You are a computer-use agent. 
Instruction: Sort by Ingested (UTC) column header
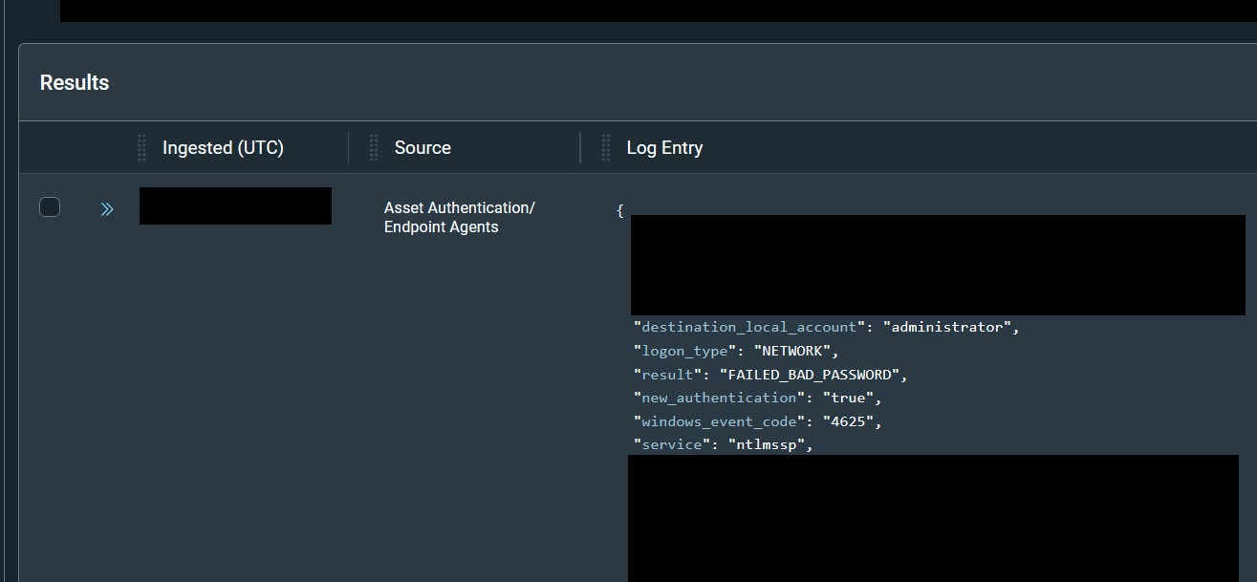223,147
